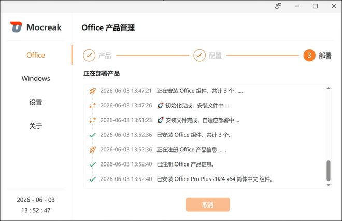Select text 已安装 Office Pro Plus 2024 x64

pyautogui.click(x=196, y=179)
